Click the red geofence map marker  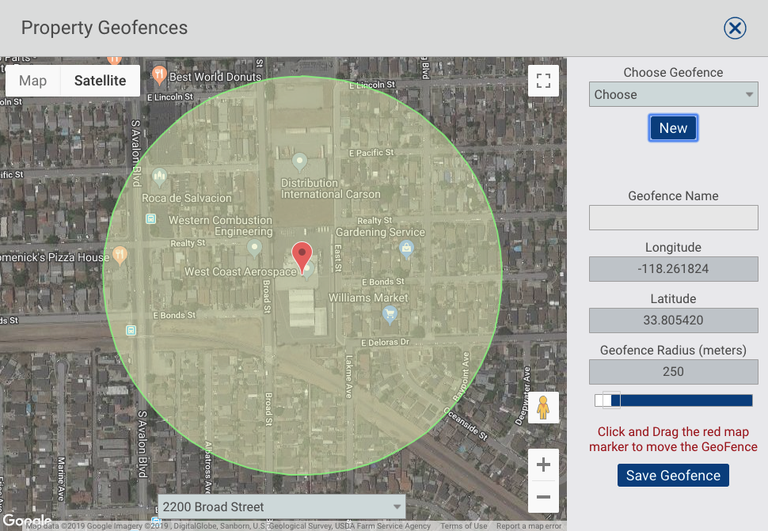(302, 256)
